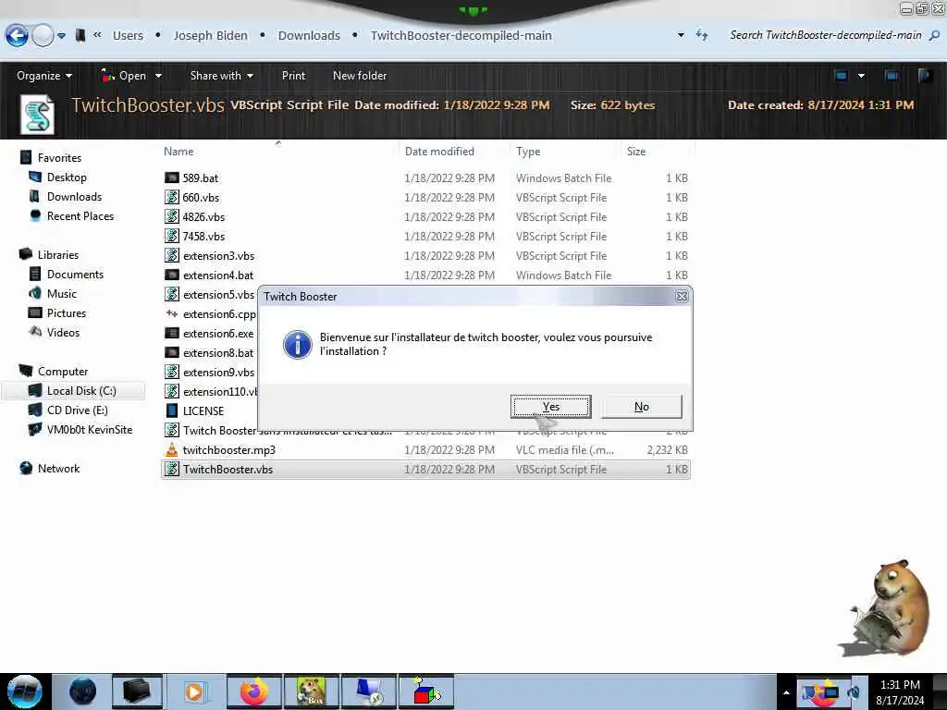Select extension3.vbs file icon

tap(172, 255)
